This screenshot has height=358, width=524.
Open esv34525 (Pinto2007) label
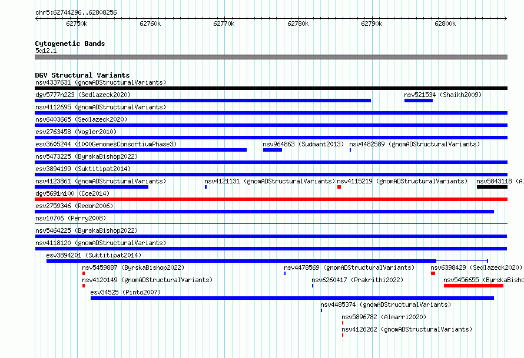(x=125, y=292)
